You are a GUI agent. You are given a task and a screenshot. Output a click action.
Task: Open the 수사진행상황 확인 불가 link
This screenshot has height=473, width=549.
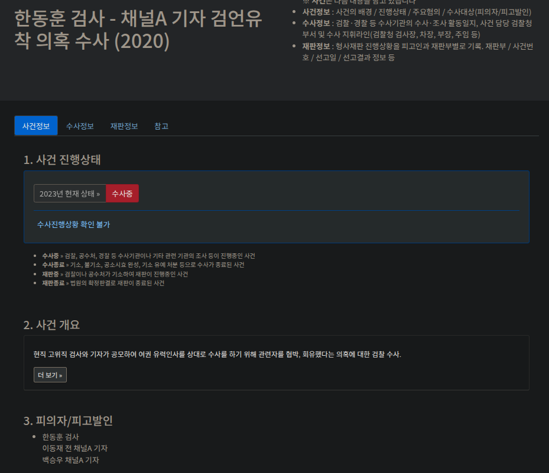pos(73,224)
